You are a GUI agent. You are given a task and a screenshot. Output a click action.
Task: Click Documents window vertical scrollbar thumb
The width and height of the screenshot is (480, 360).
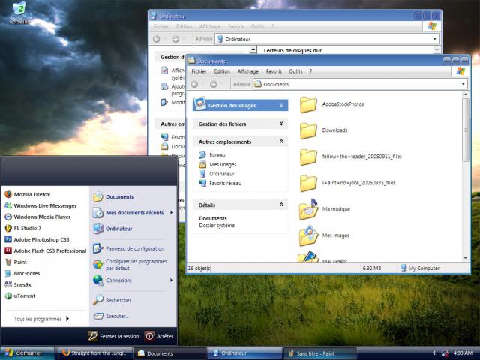point(466,130)
